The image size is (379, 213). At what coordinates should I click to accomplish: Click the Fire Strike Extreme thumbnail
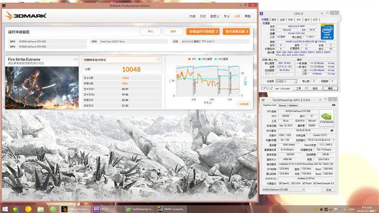[42, 88]
